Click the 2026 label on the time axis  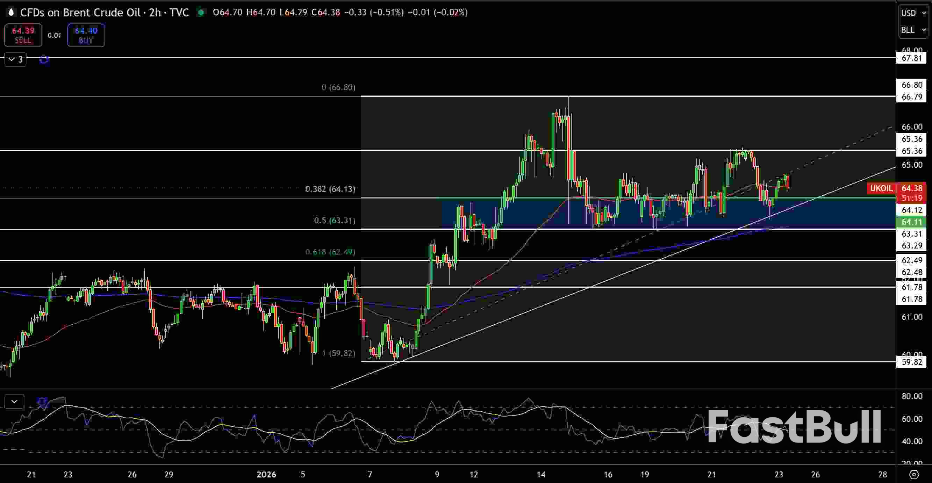point(267,475)
